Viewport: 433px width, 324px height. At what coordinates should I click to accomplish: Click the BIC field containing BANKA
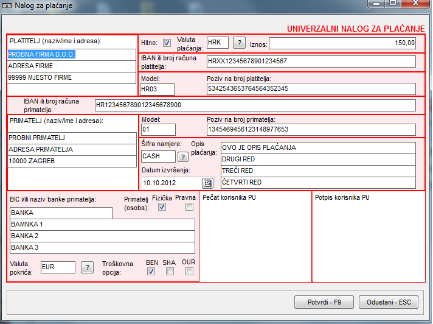(x=61, y=213)
